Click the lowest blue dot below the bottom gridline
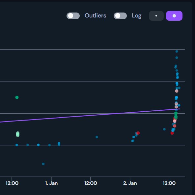This screenshot has width=195, height=195. click(43, 164)
